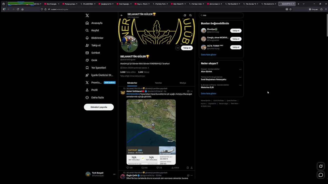
Task: Share the Askeri İstihbarat post
Action: tap(191, 168)
